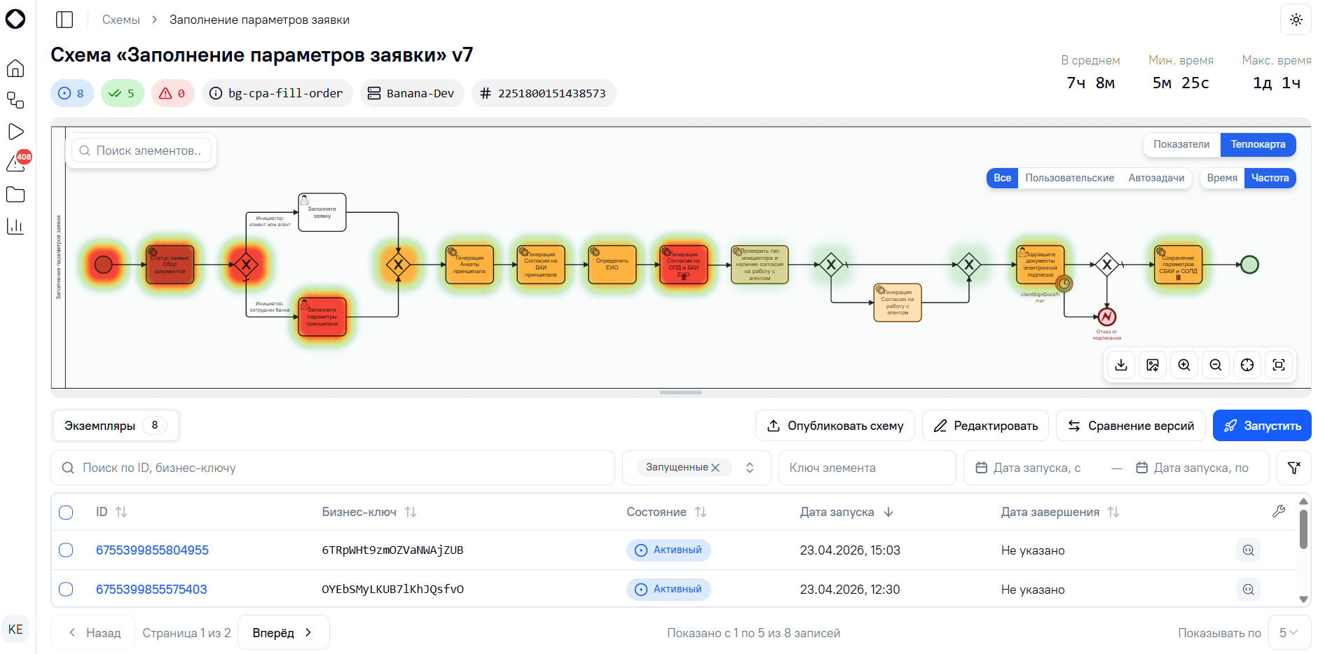
Task: Clear advanced filters funnel icon
Action: (x=1294, y=468)
